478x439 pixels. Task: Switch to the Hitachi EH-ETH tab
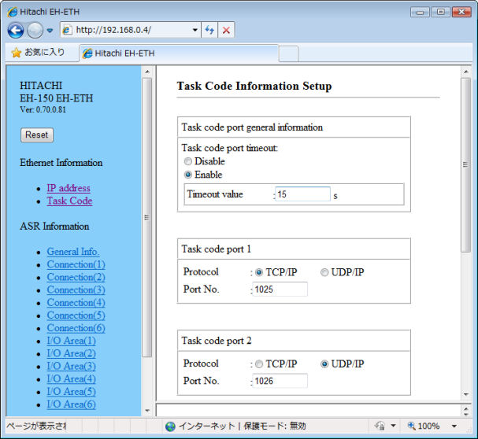[x=177, y=53]
